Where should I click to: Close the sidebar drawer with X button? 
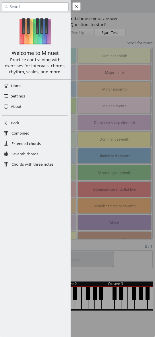[x=76, y=6]
